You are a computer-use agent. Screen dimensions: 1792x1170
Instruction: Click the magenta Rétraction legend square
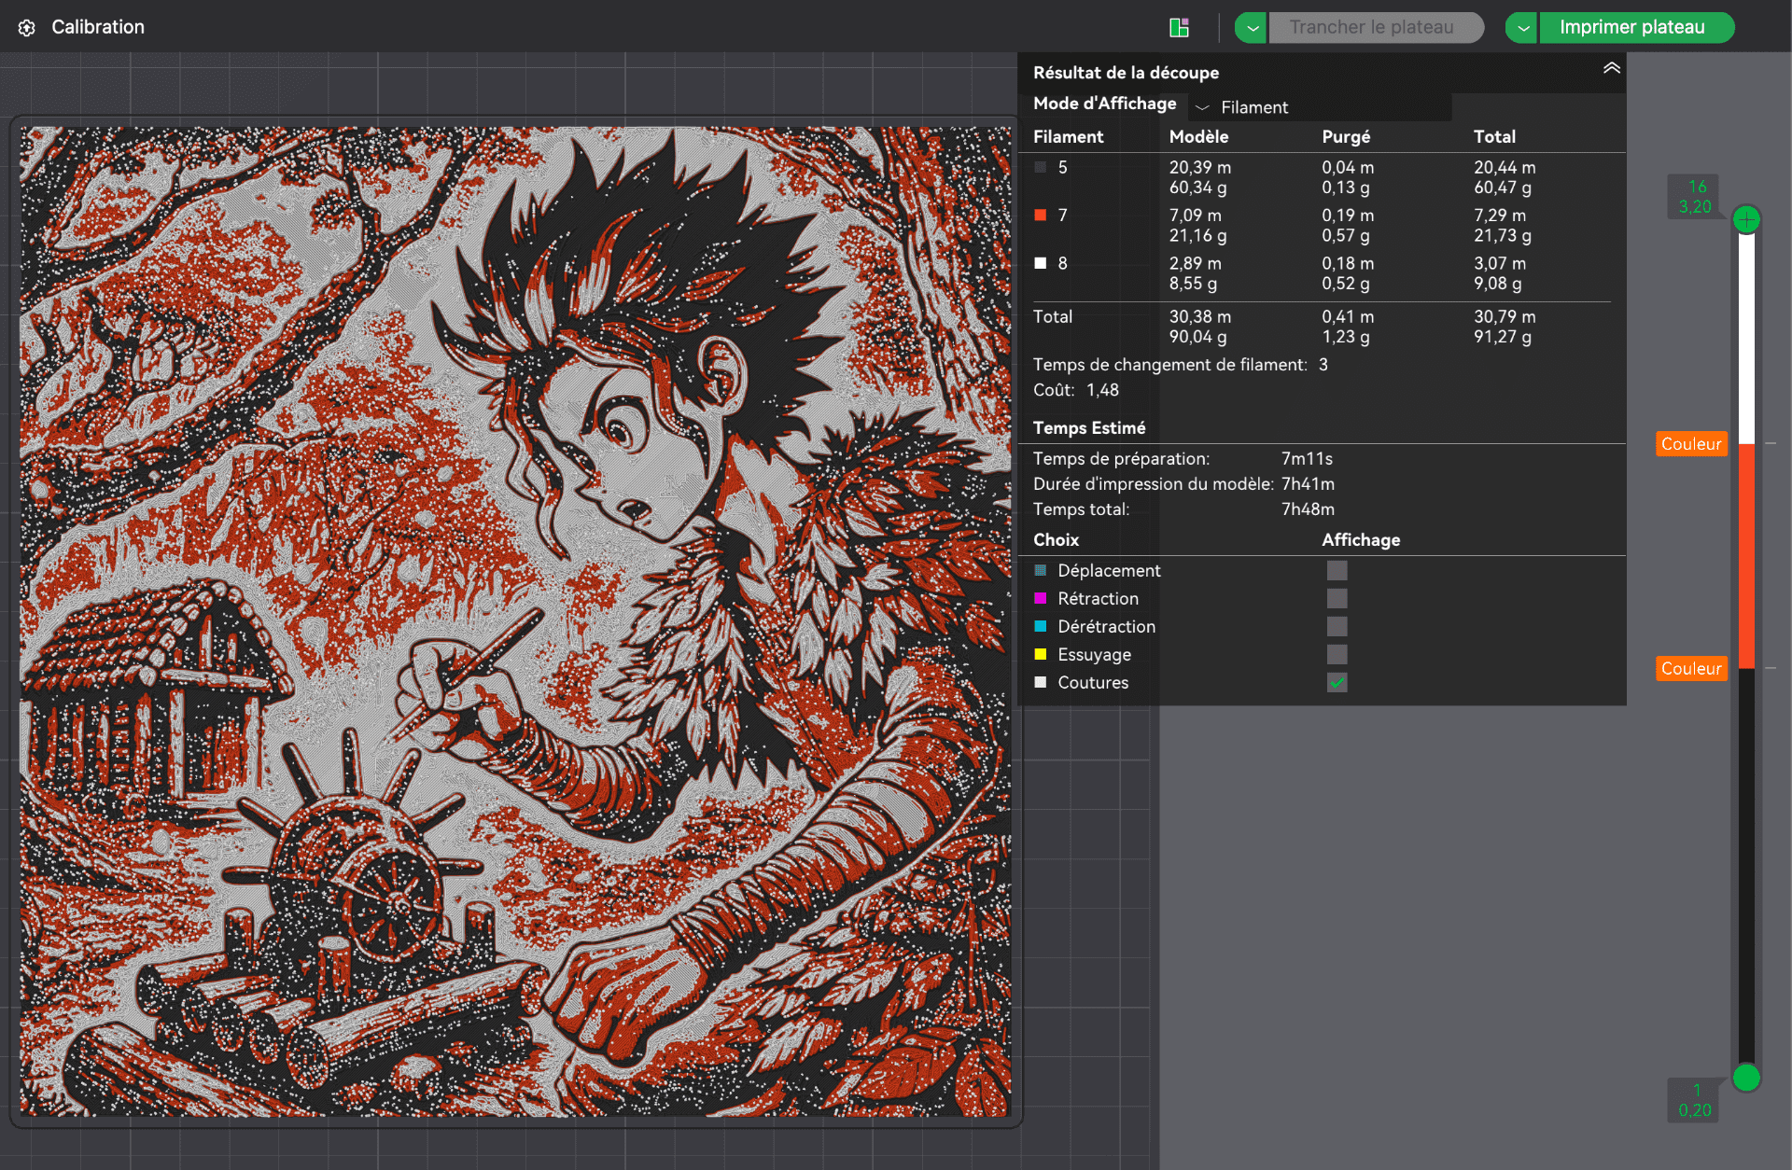click(1041, 599)
